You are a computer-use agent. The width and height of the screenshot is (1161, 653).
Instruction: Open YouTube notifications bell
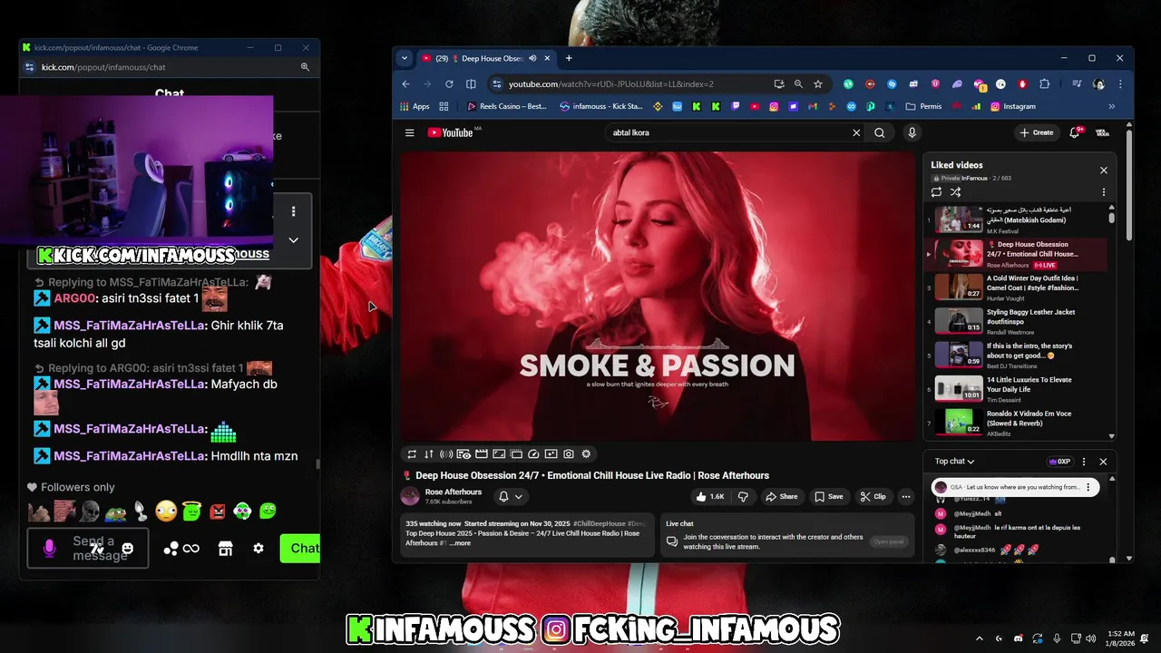pos(1075,132)
